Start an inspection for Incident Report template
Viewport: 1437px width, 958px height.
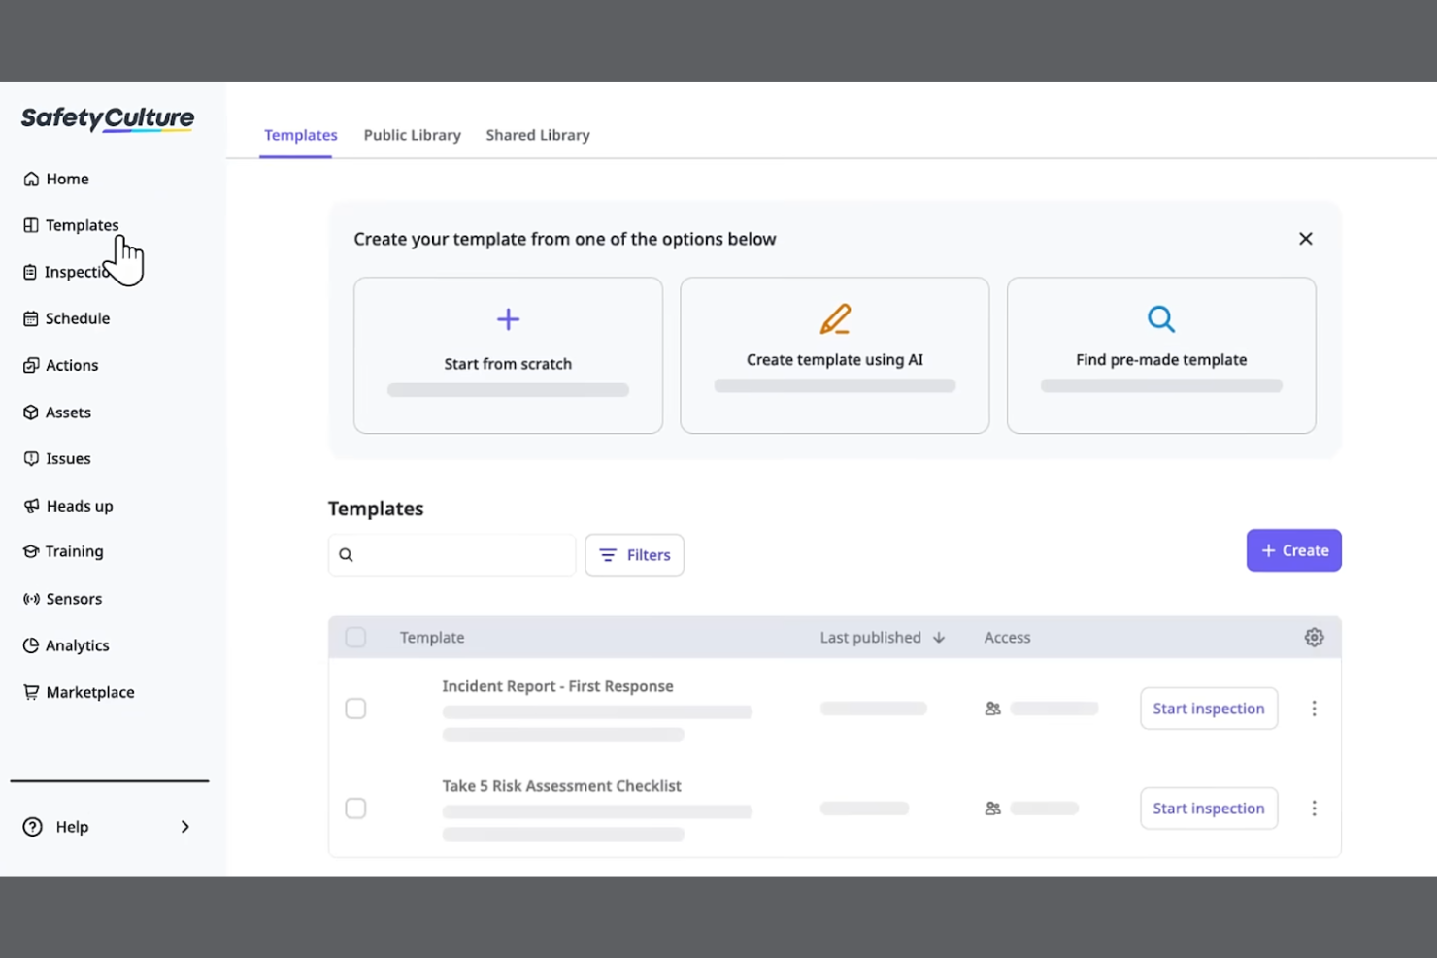(x=1208, y=709)
